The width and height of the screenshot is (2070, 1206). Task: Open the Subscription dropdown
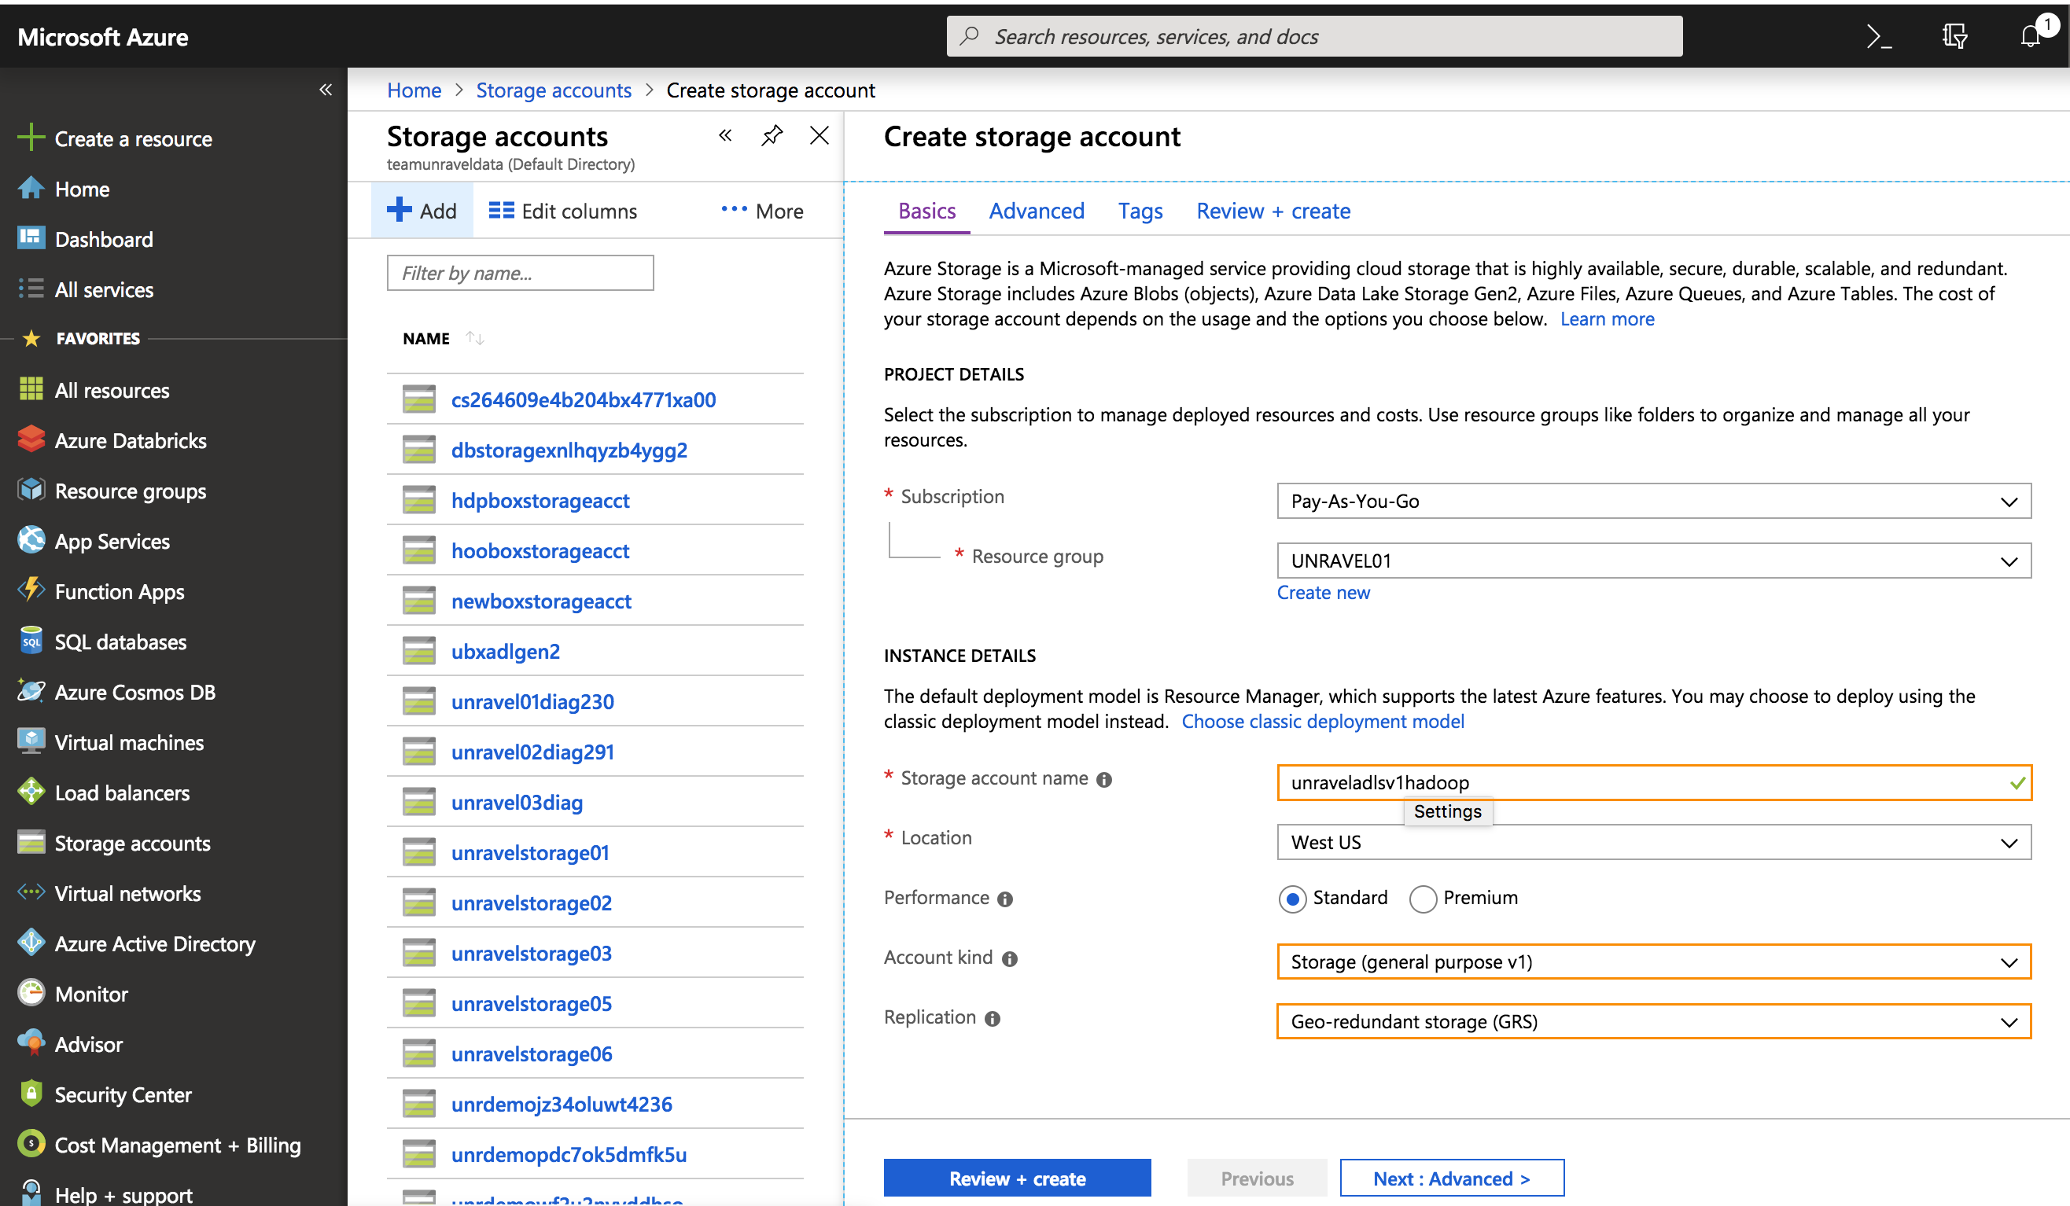point(1655,501)
